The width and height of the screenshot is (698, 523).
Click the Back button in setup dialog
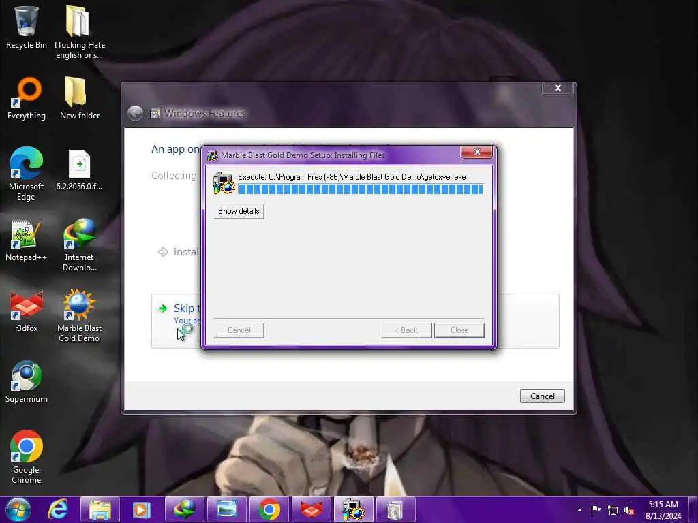406,330
